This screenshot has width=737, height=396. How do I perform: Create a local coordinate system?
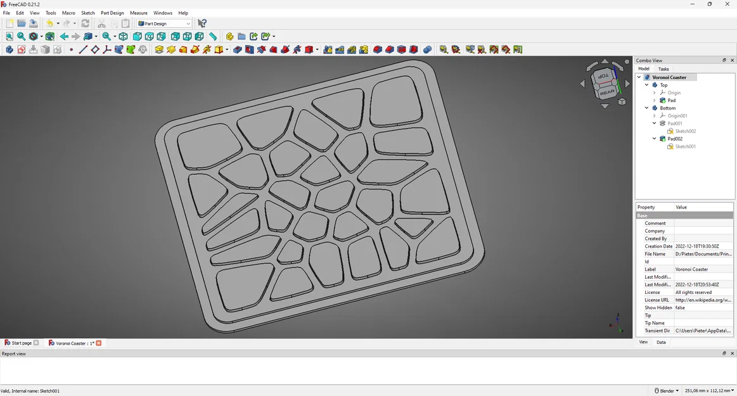[106, 49]
